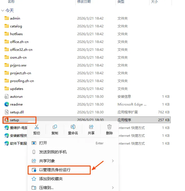185x191 pixels.
Task: Sort by the 修改日期 column header
Action: 84,2
